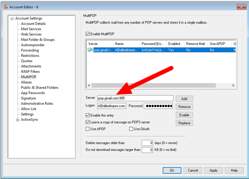Click the Account Editor title bar icon

pyautogui.click(x=5, y=6)
